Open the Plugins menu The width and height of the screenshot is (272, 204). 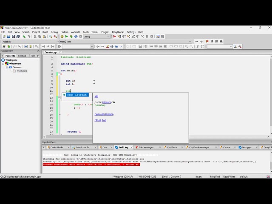(105, 32)
